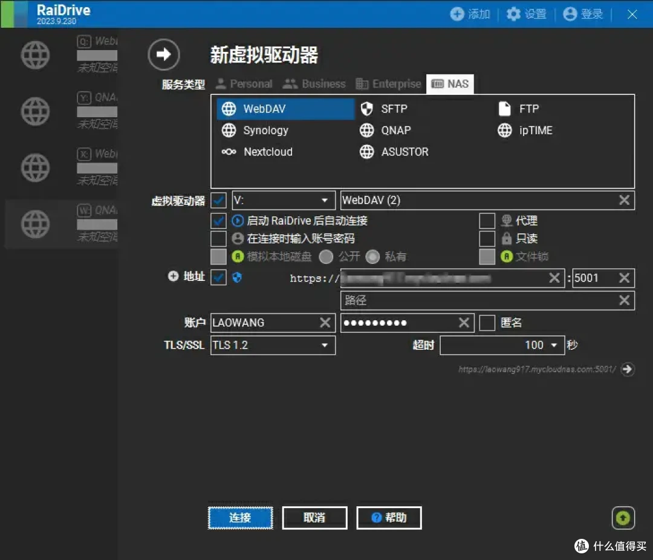This screenshot has width=653, height=560.
Task: Close the RaiDrive window
Action: [632, 14]
